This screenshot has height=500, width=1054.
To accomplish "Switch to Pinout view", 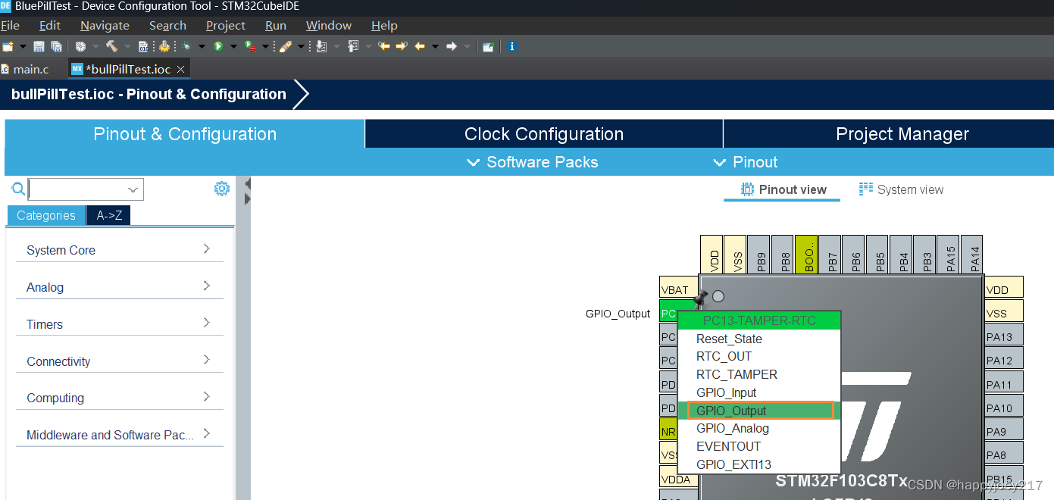I will (783, 189).
